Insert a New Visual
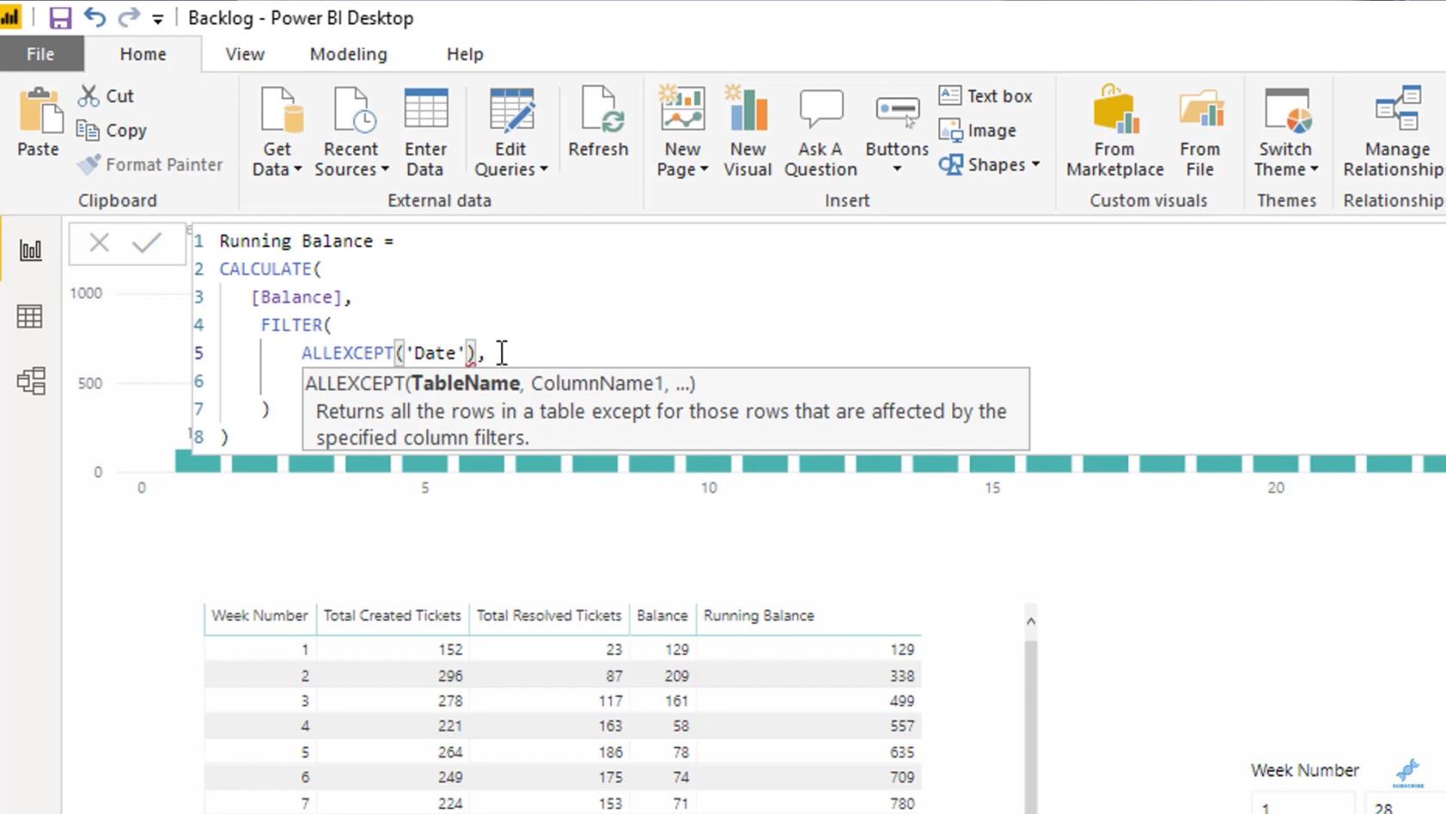Screen dimensions: 1446x814 [x=747, y=132]
